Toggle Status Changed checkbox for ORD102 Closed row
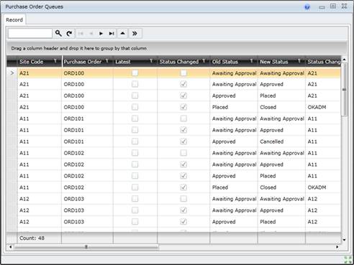 tap(183, 187)
